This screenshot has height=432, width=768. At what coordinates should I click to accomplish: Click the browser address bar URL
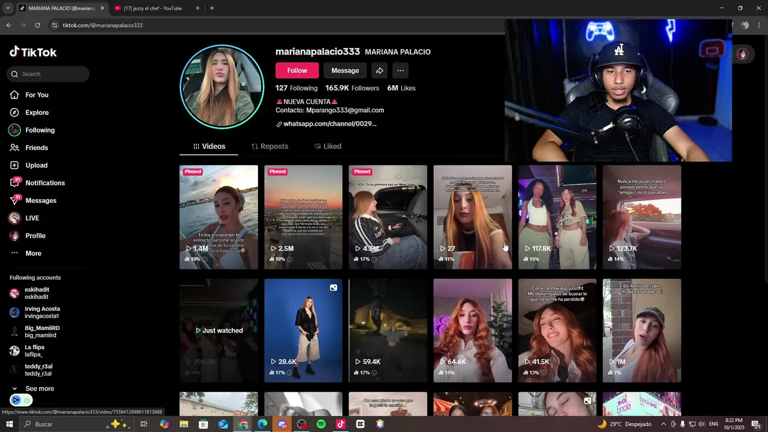point(103,25)
